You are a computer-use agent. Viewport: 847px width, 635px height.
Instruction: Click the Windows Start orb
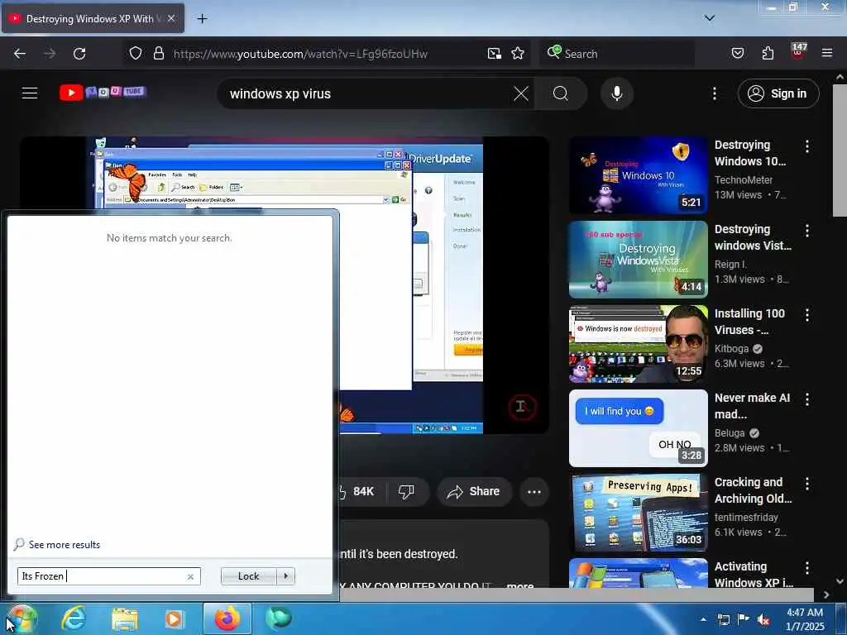click(x=22, y=619)
